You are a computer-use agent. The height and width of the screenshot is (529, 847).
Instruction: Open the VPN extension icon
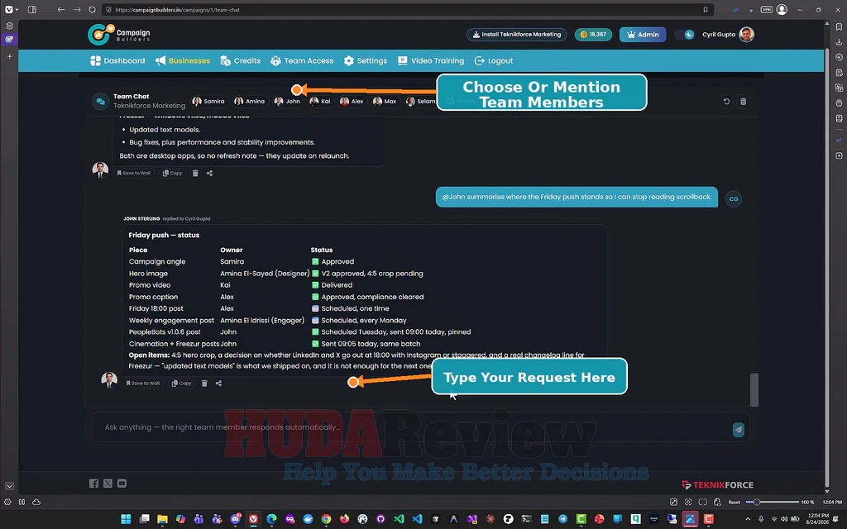(x=766, y=10)
